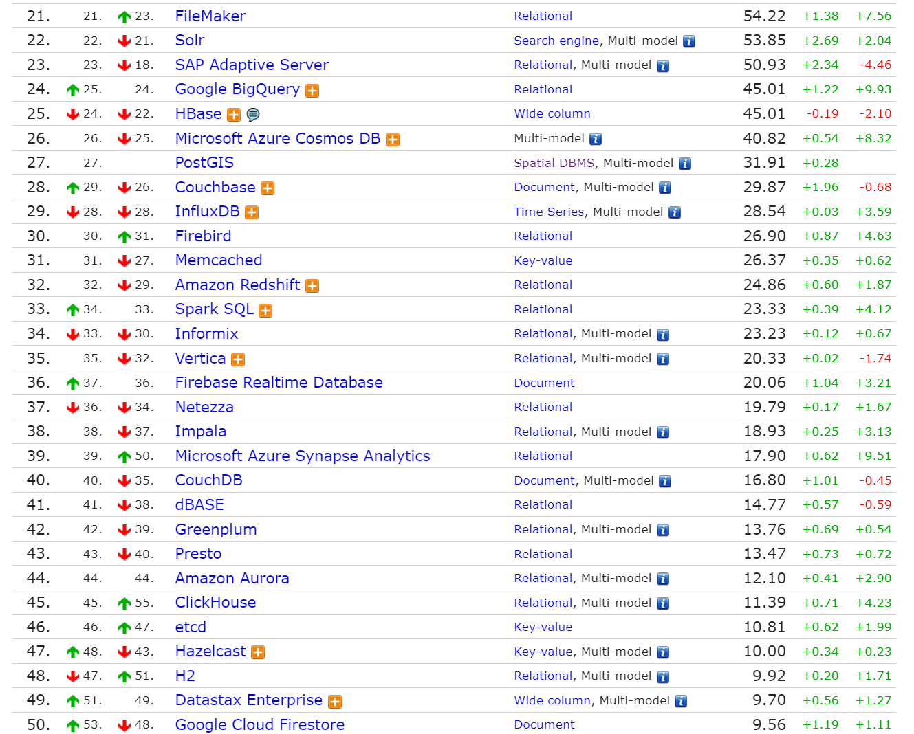
Task: Click Key-value link in the etcd row
Action: (543, 627)
